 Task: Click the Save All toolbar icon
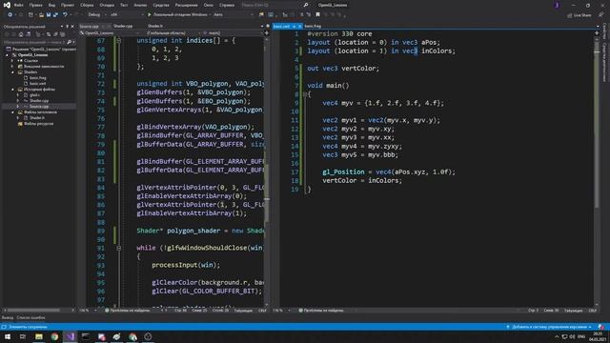coord(55,15)
